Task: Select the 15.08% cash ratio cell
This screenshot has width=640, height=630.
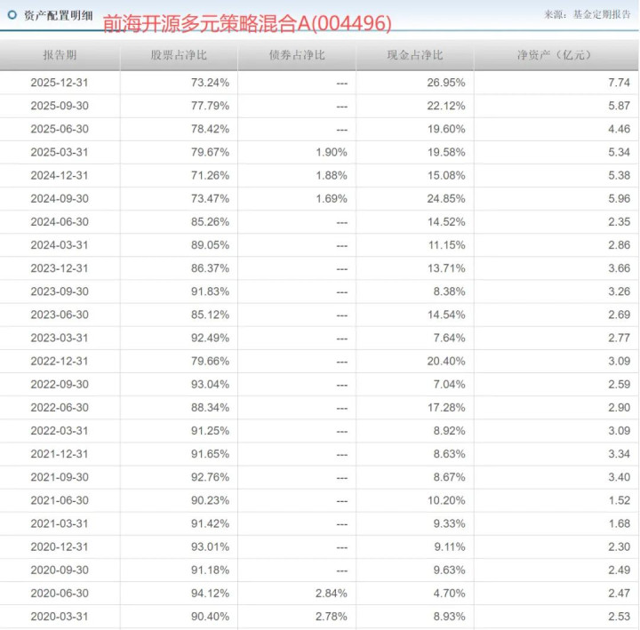Action: (x=446, y=175)
